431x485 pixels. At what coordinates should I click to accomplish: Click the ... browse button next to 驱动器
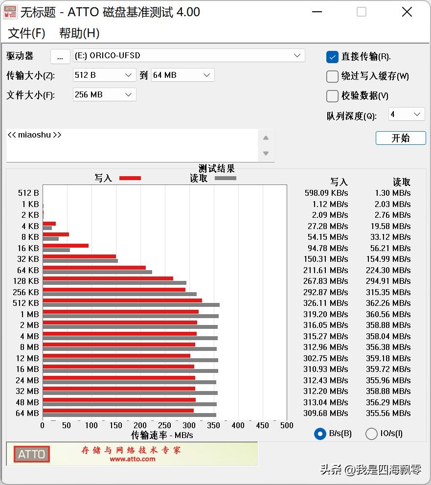point(60,56)
